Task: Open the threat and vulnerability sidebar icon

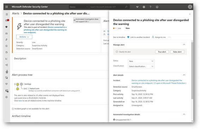Action: click(7, 71)
